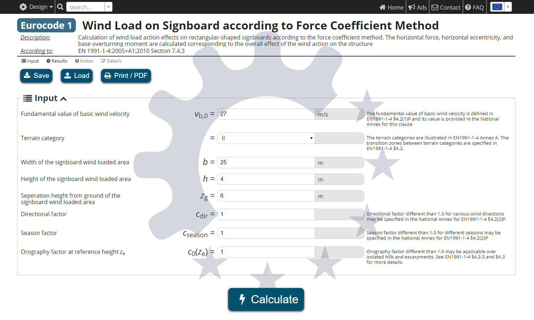Open the Design gear menu
Viewport: 534px width, 320px height.
coord(36,7)
